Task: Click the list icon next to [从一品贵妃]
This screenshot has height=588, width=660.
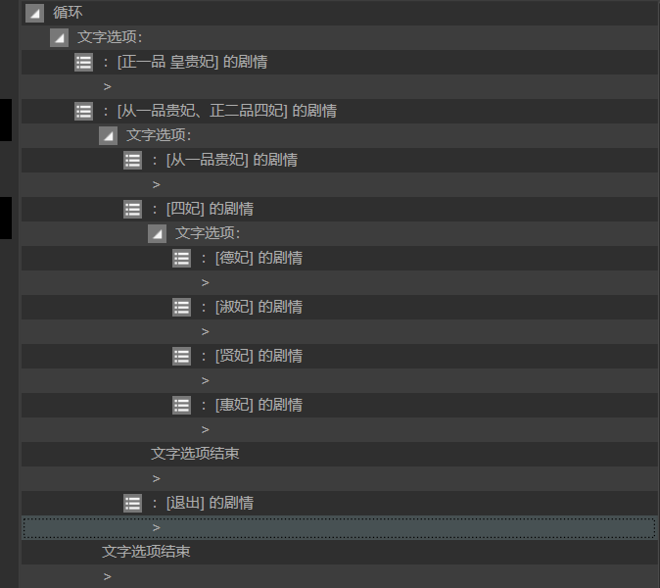Action: [132, 160]
